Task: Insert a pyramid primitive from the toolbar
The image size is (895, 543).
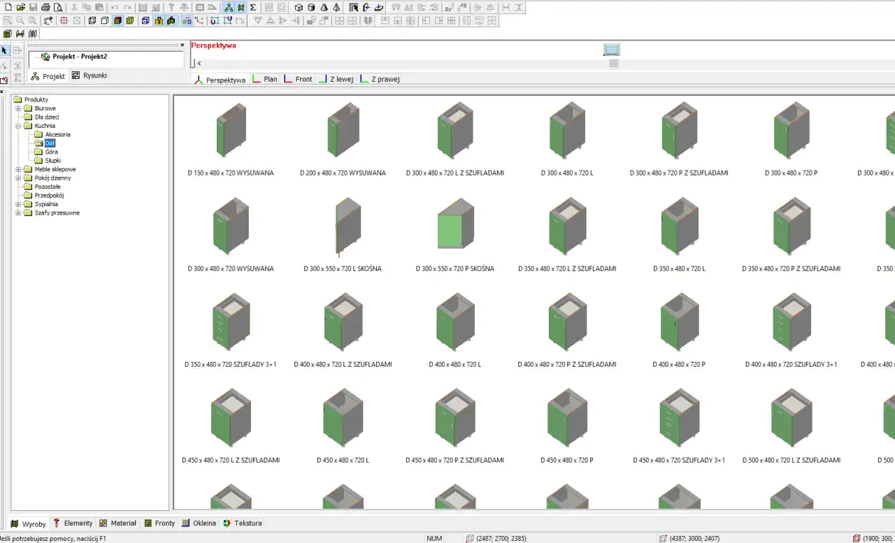Action: click(x=336, y=7)
